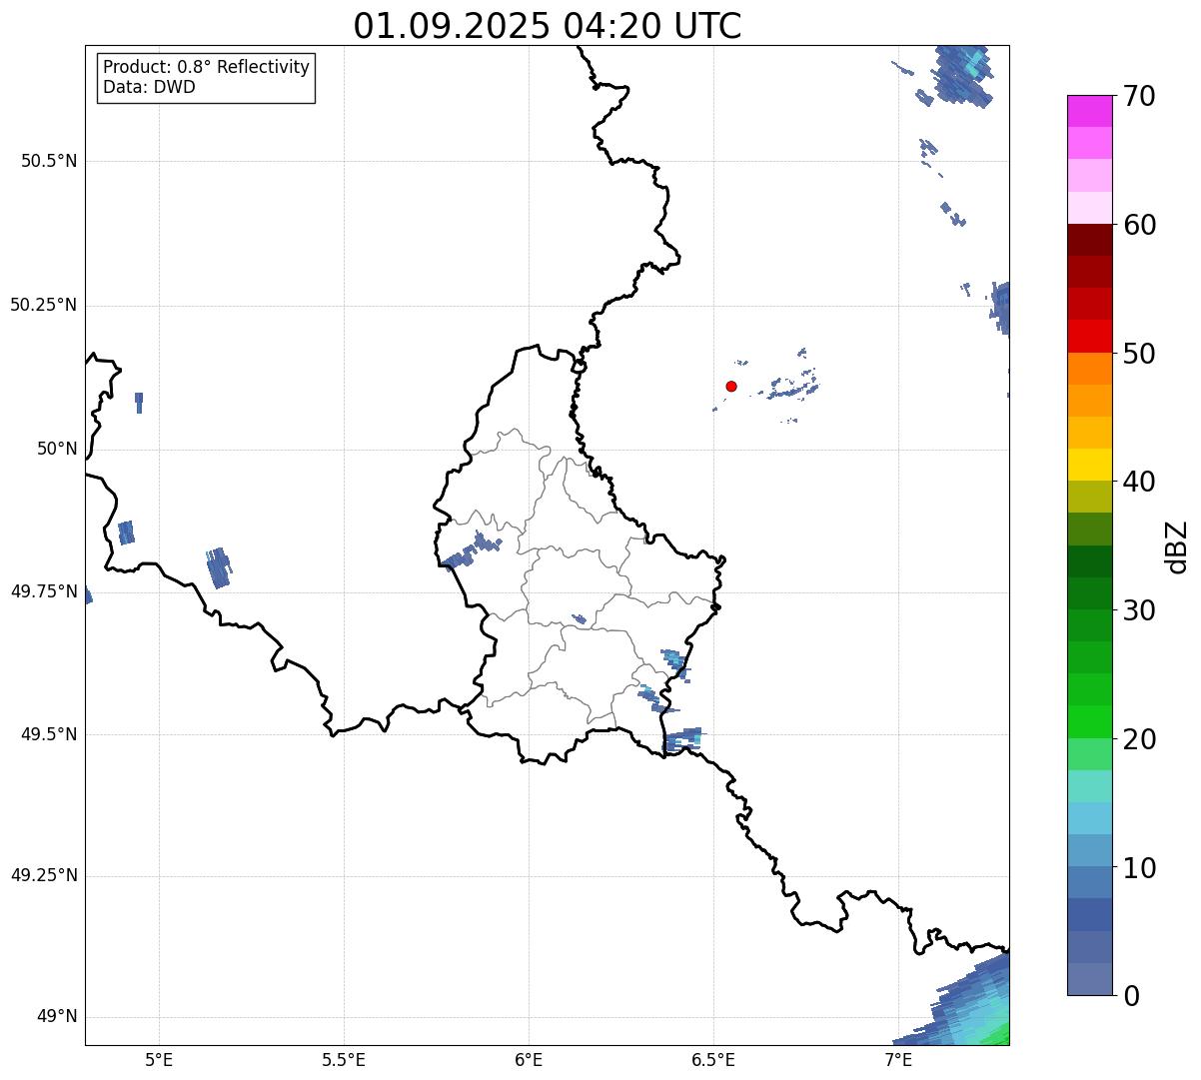1201x1080 pixels.
Task: Click the 'Data: DWD' text
Action: tap(149, 87)
